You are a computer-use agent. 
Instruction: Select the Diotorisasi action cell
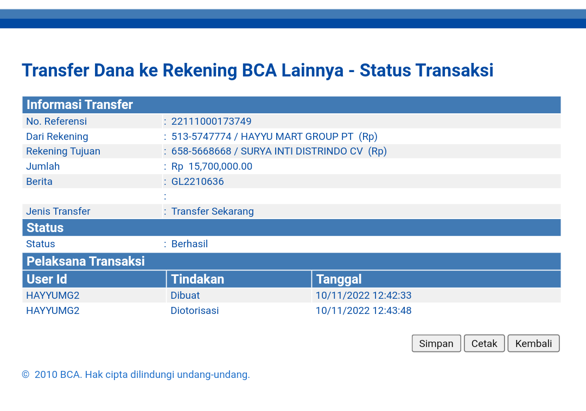195,311
